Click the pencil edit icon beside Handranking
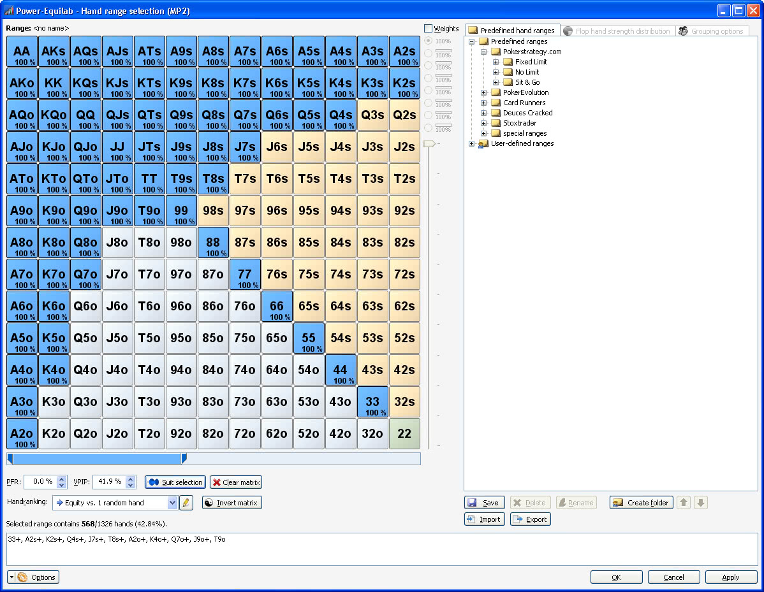Screen dimensions: 764x592 point(186,503)
